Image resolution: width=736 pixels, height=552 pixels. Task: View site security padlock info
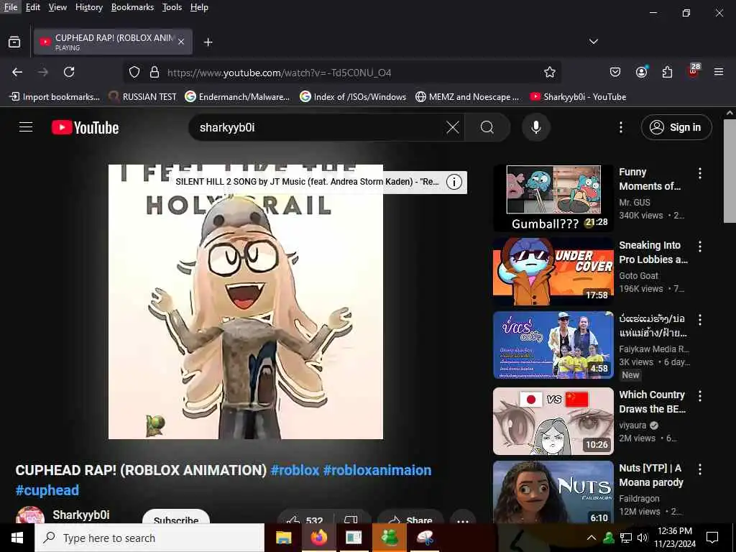click(x=154, y=73)
